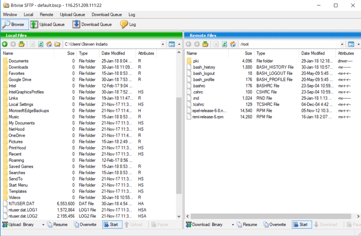Viewport: 361px width, 236px height.
Task: Click remote path field /root
Action: click(290, 44)
